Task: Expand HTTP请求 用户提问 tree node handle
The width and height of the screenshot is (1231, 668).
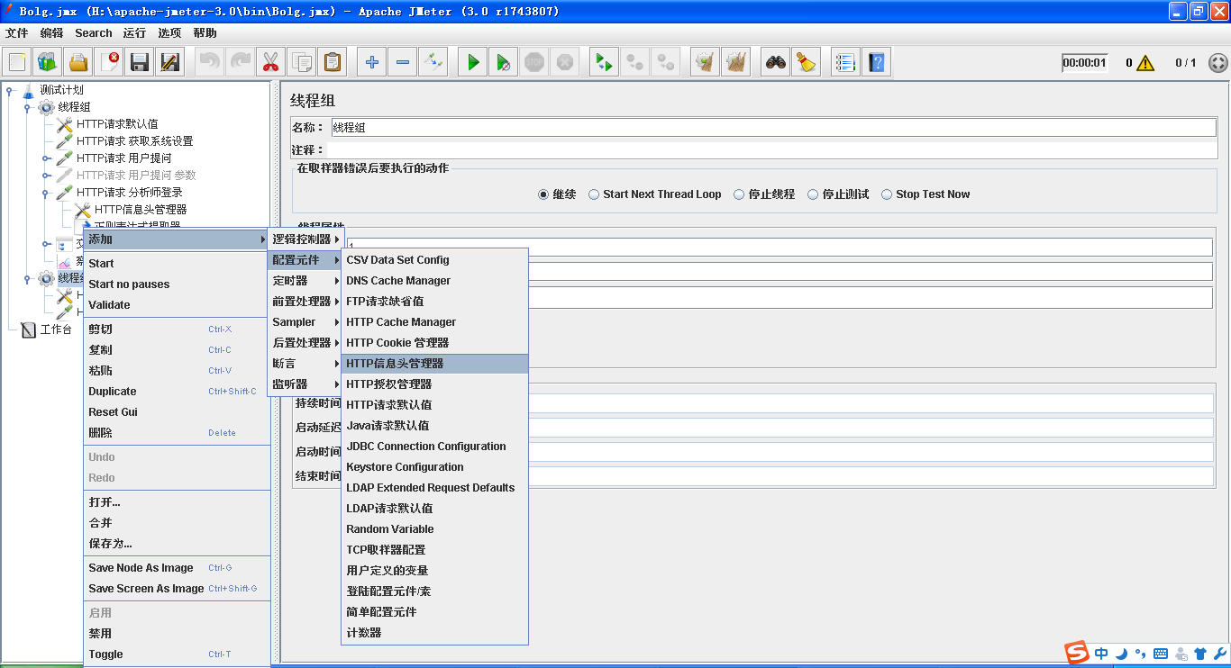Action: [x=45, y=158]
